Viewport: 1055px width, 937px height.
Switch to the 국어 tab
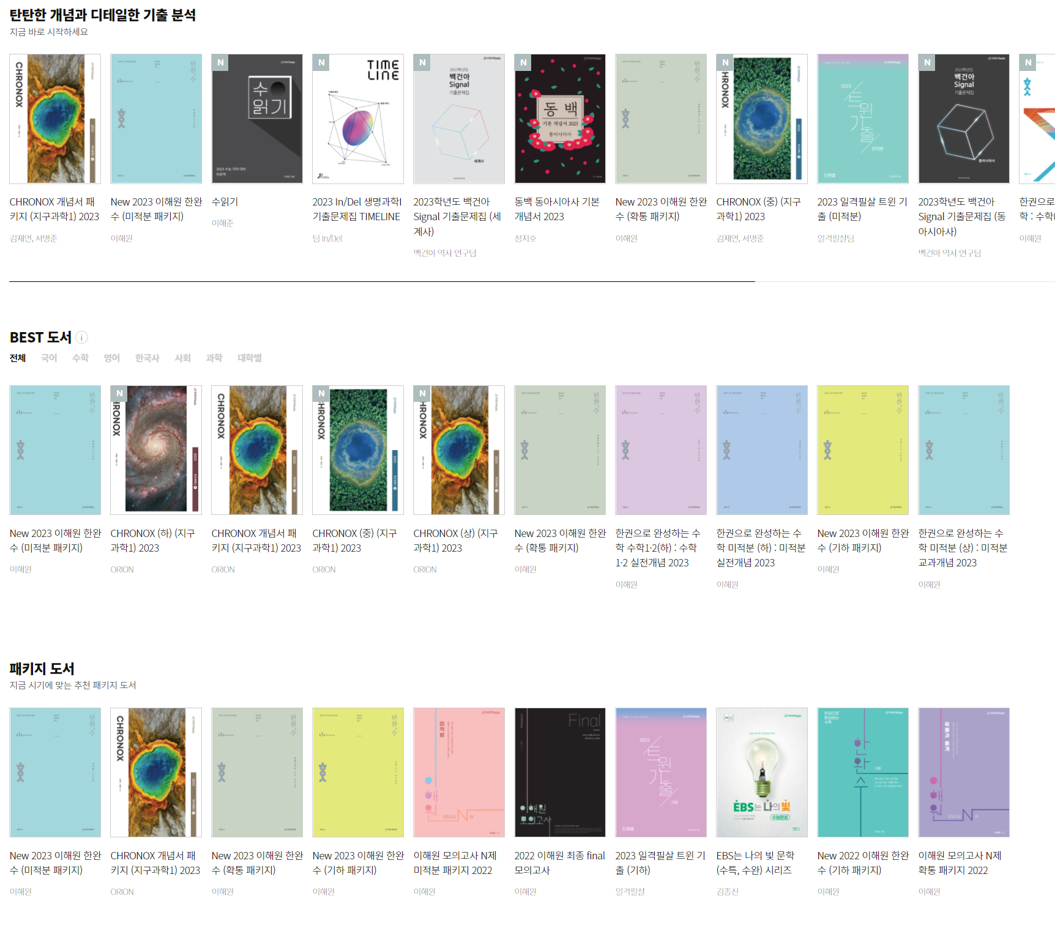pyautogui.click(x=49, y=358)
